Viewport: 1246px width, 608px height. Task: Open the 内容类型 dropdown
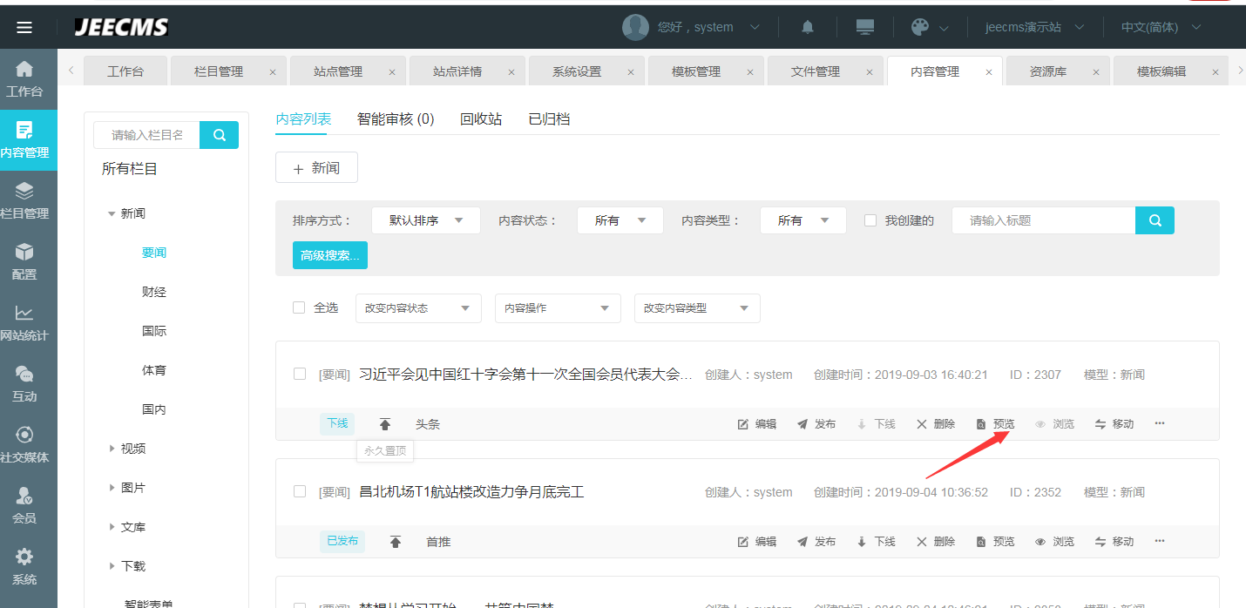(803, 220)
